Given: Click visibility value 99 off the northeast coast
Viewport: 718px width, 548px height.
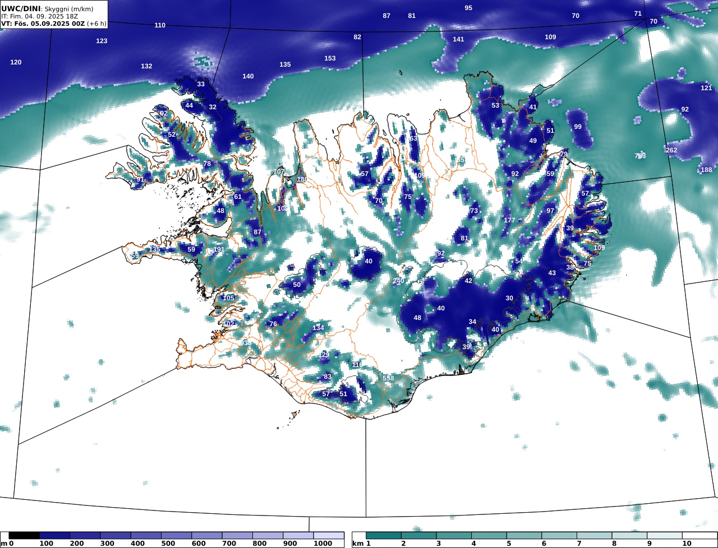Looking at the screenshot, I should pyautogui.click(x=578, y=127).
